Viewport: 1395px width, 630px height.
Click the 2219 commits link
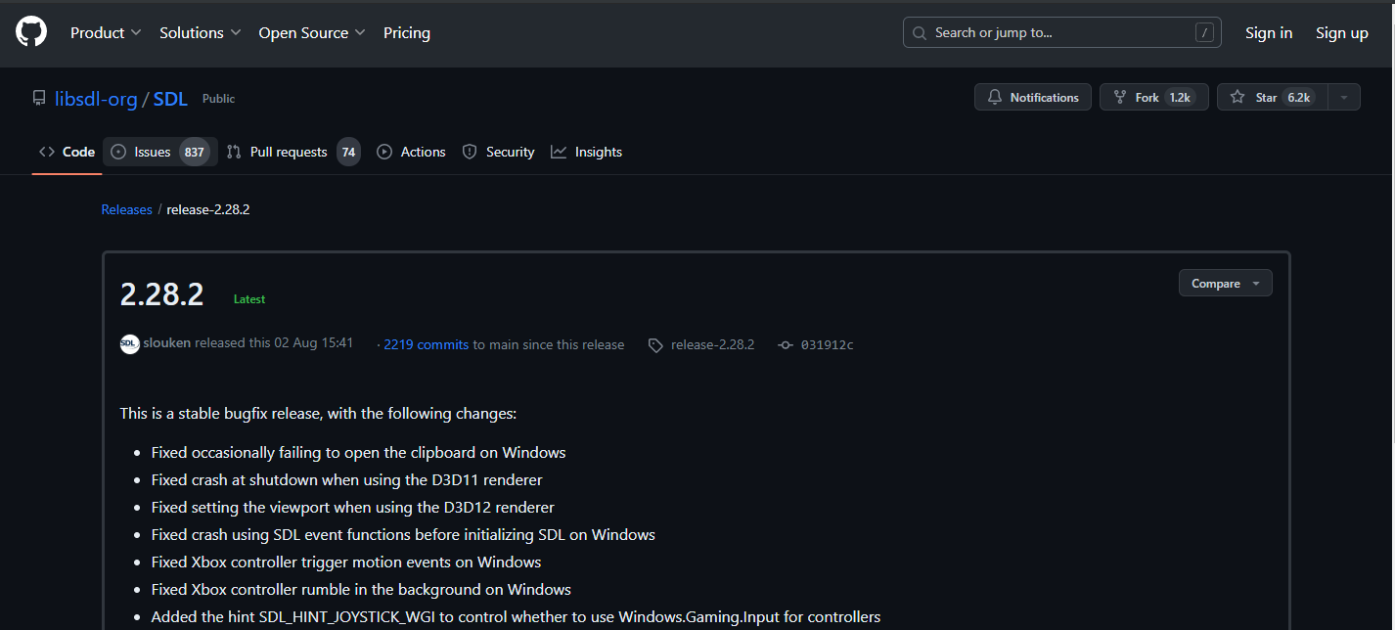(x=426, y=344)
